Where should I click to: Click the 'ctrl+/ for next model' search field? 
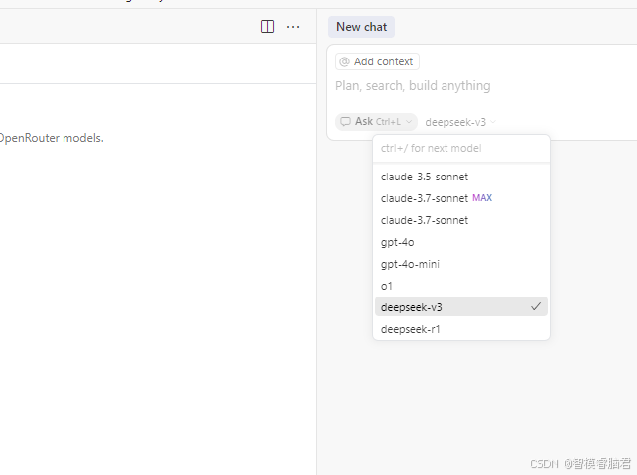(x=461, y=148)
